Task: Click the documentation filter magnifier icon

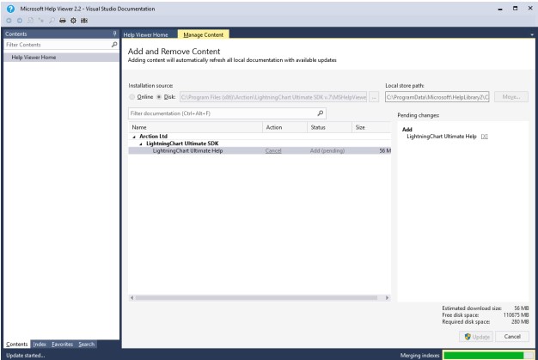Action: click(x=320, y=113)
